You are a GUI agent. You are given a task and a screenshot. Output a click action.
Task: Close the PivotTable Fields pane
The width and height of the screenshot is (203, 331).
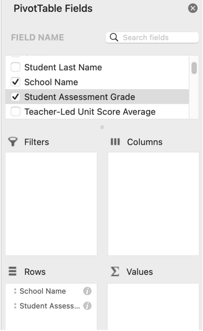click(193, 9)
